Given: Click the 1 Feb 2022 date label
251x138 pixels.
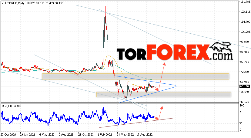Looking at the screenshot, I should pos(105,135).
